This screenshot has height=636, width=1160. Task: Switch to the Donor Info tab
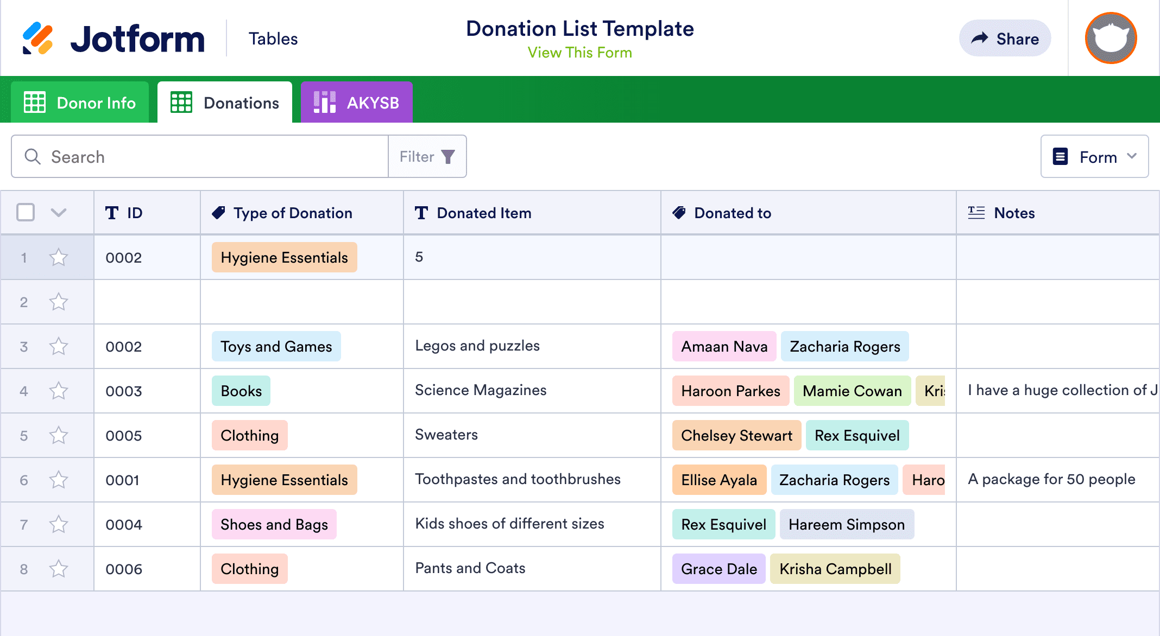(x=80, y=102)
